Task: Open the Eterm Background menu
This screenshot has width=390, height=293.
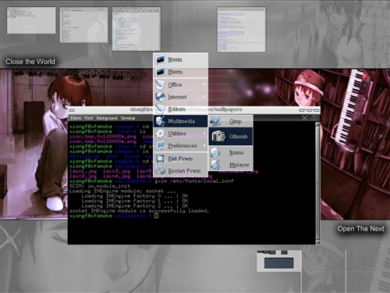Action: (x=107, y=118)
